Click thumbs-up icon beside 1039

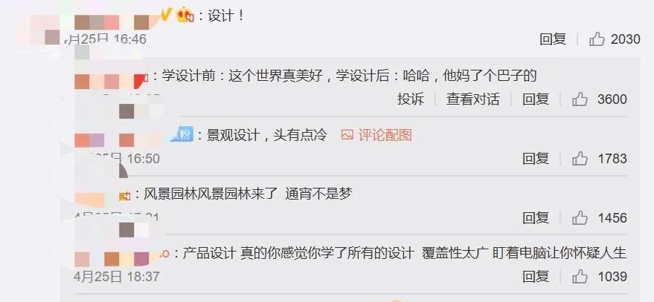pos(580,276)
